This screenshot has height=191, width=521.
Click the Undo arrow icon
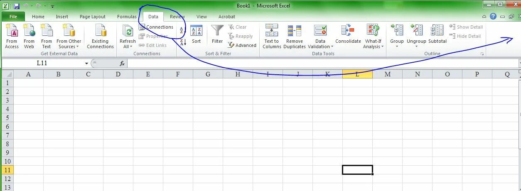[26, 6]
